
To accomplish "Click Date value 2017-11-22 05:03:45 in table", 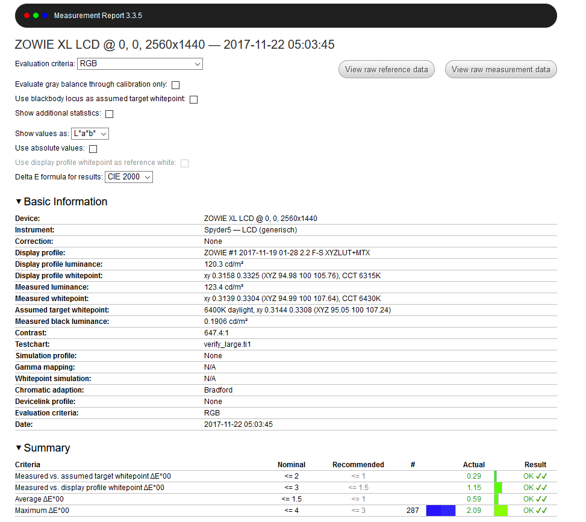I will pos(238,424).
